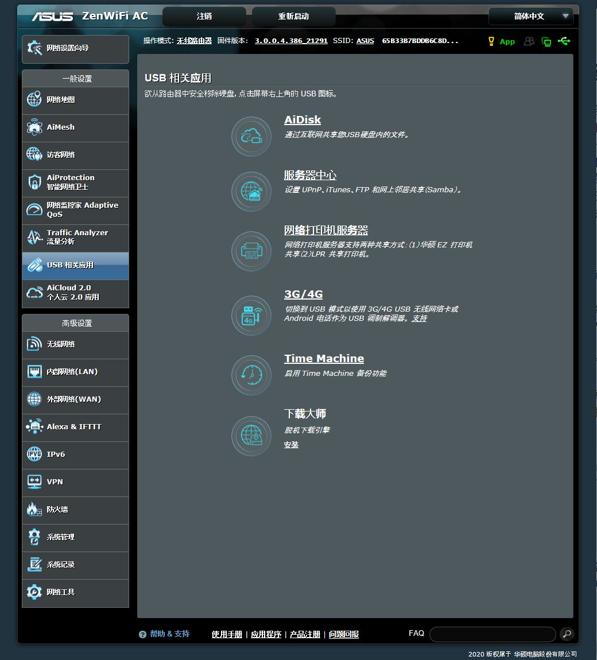Click the 下载大师 download globe circle icon
The image size is (597, 660).
251,436
